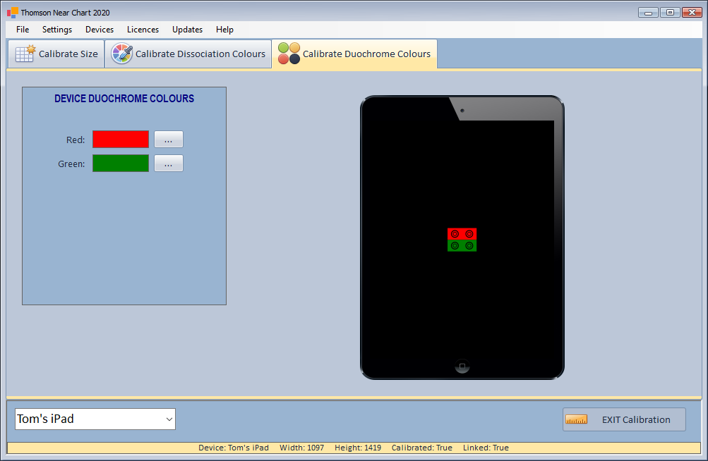Open the Devices menu
Image resolution: width=708 pixels, height=461 pixels.
(x=100, y=30)
